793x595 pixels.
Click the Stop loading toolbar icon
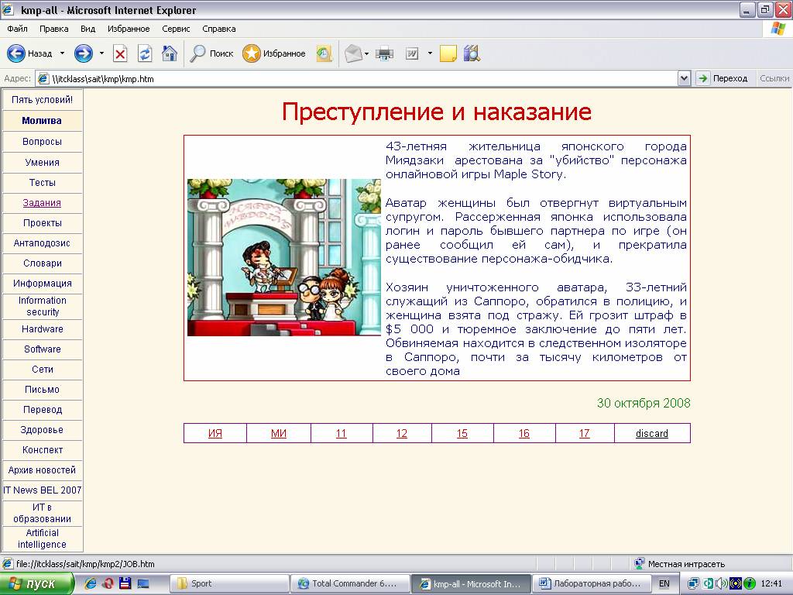(120, 53)
